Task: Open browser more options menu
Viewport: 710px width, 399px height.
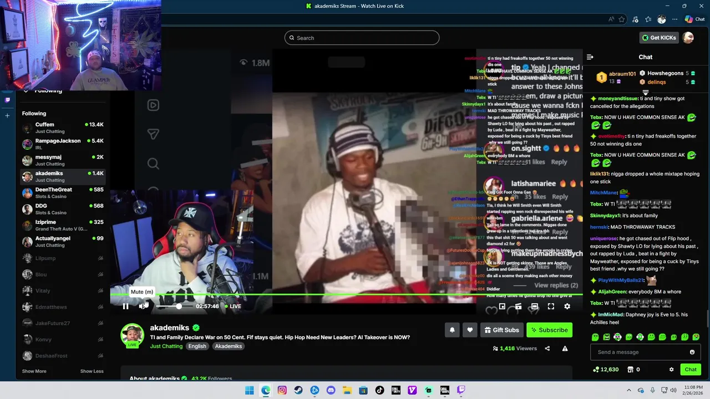Action: click(674, 19)
